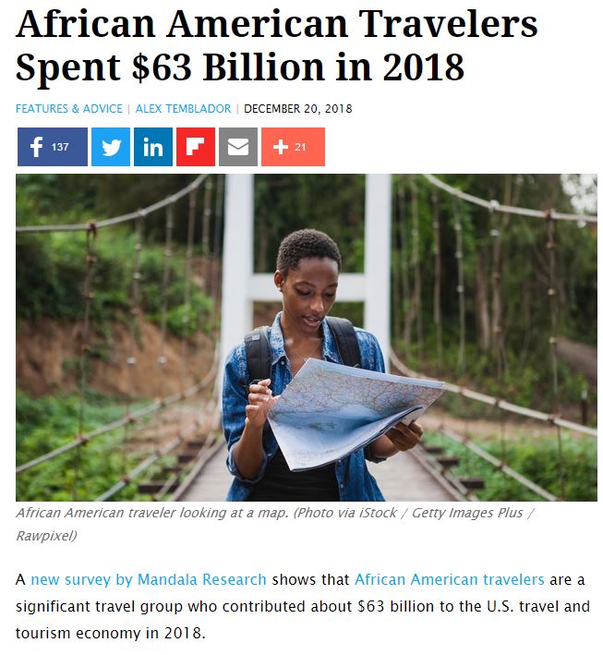Click the map held by the traveler
603x655 pixels.
pos(355,414)
